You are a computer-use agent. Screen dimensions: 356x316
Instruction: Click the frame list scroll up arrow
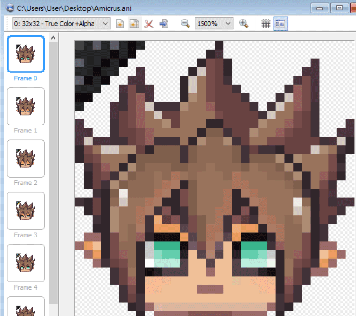[53, 38]
